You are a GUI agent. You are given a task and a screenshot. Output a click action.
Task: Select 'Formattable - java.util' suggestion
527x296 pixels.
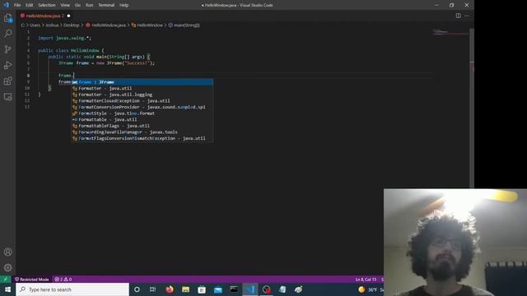tap(142, 119)
